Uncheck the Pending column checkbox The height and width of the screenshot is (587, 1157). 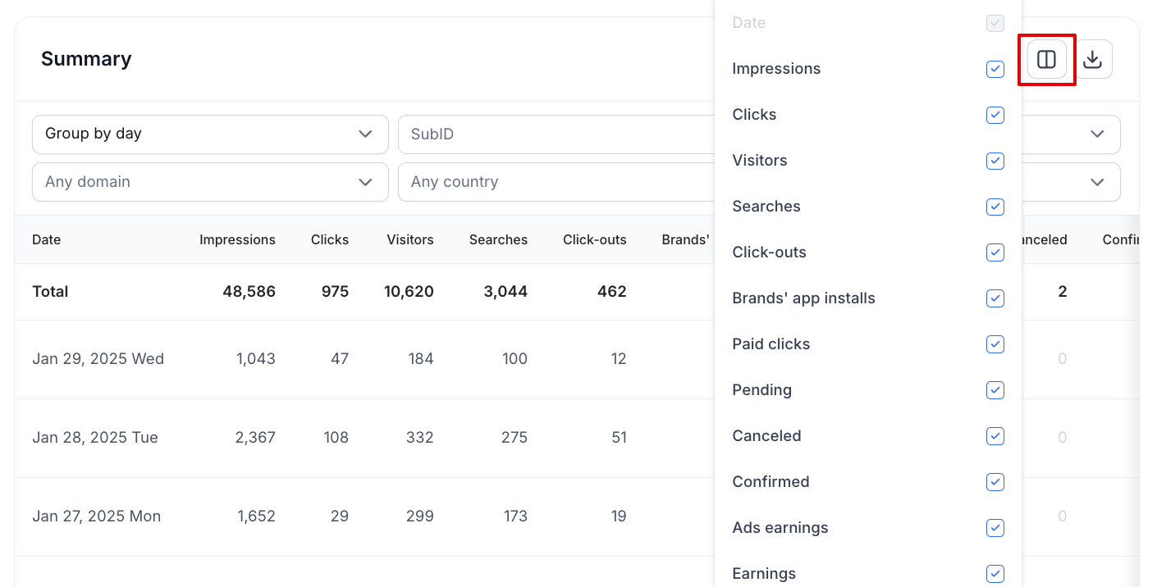(x=995, y=390)
